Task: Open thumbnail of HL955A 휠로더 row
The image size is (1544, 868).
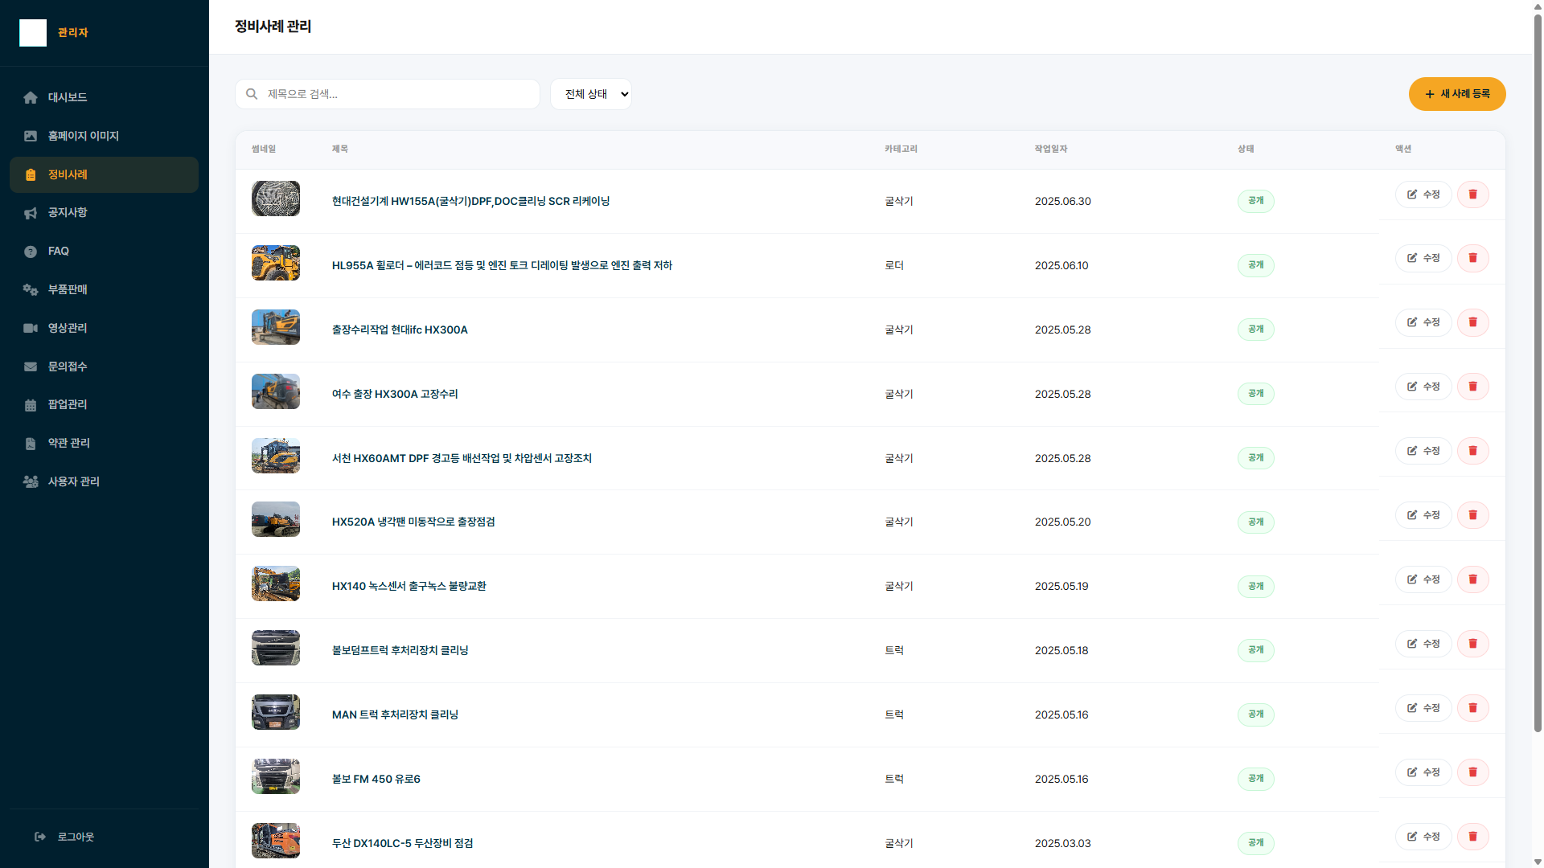Action: click(276, 263)
